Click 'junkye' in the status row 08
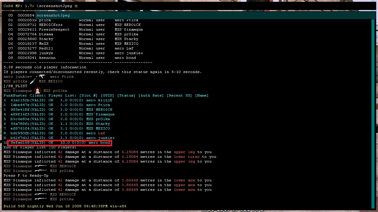The image size is (378, 212). [x=46, y=53]
